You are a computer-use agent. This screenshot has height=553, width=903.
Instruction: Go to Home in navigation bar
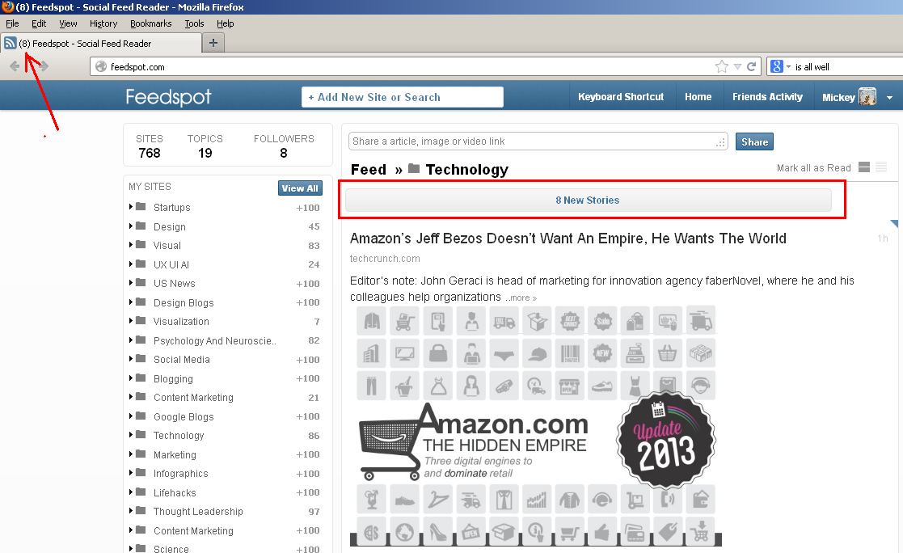[x=698, y=97]
